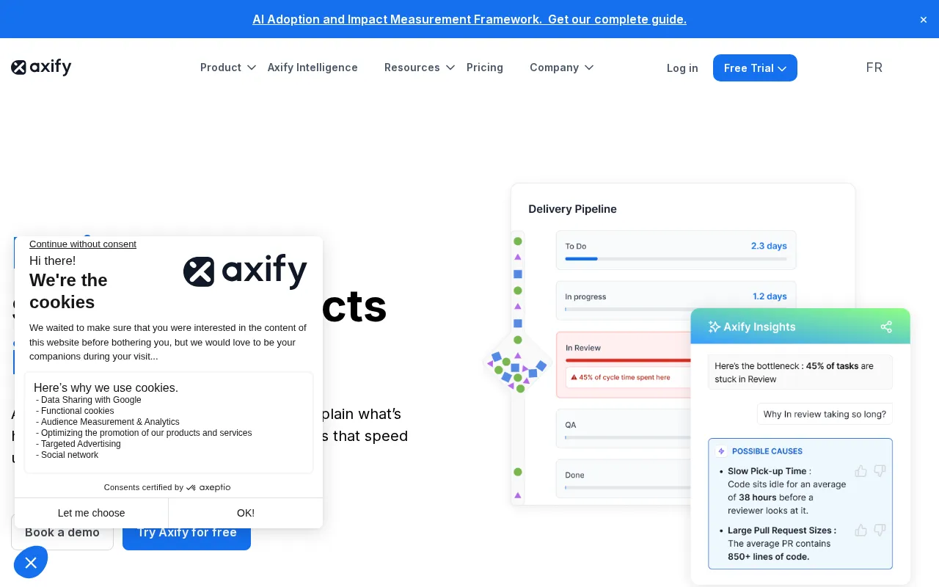Click the 1.2 days value
Viewport: 939px width, 587px height.
click(770, 296)
